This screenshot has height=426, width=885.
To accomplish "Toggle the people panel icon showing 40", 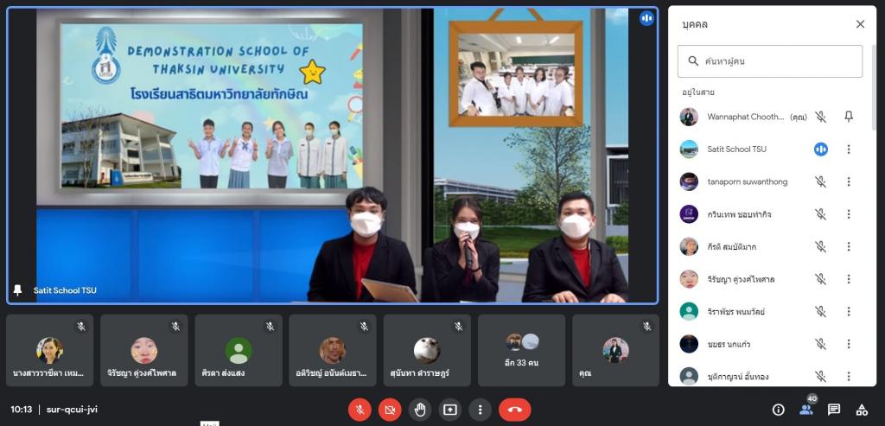I will pos(806,410).
